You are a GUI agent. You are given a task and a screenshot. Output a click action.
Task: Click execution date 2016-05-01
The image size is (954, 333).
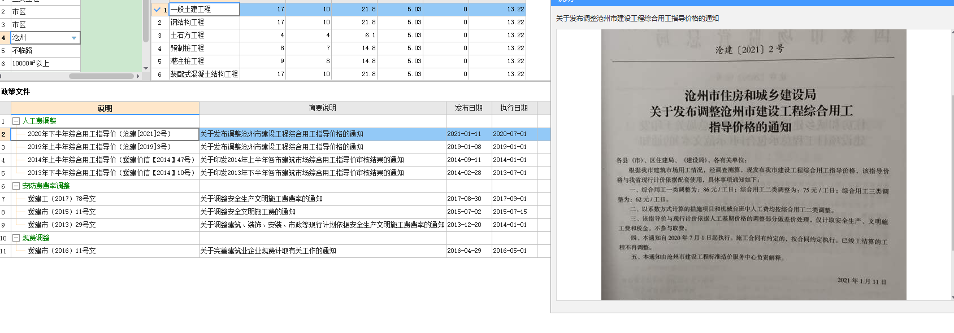click(510, 251)
